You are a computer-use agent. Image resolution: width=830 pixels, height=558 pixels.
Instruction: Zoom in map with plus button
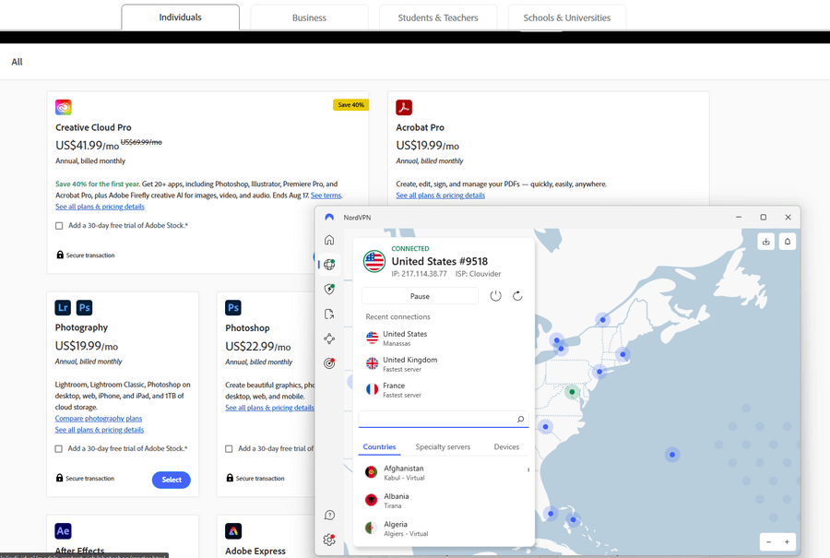click(788, 541)
